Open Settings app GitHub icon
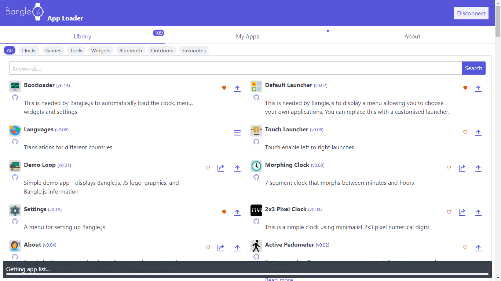501x281 pixels. tap(15, 221)
